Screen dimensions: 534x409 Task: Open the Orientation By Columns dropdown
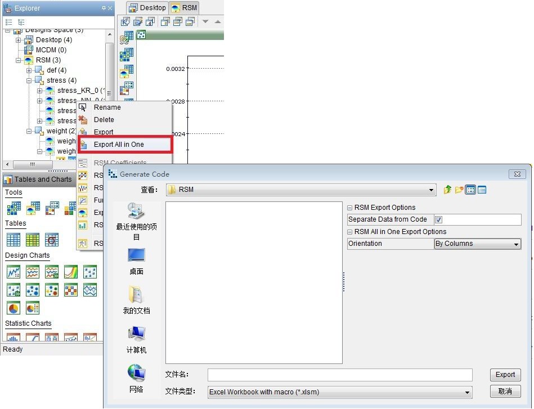(x=478, y=244)
